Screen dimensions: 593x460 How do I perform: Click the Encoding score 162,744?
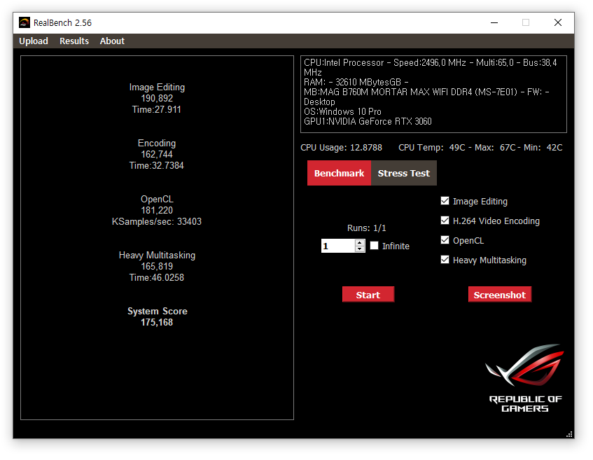(x=157, y=154)
